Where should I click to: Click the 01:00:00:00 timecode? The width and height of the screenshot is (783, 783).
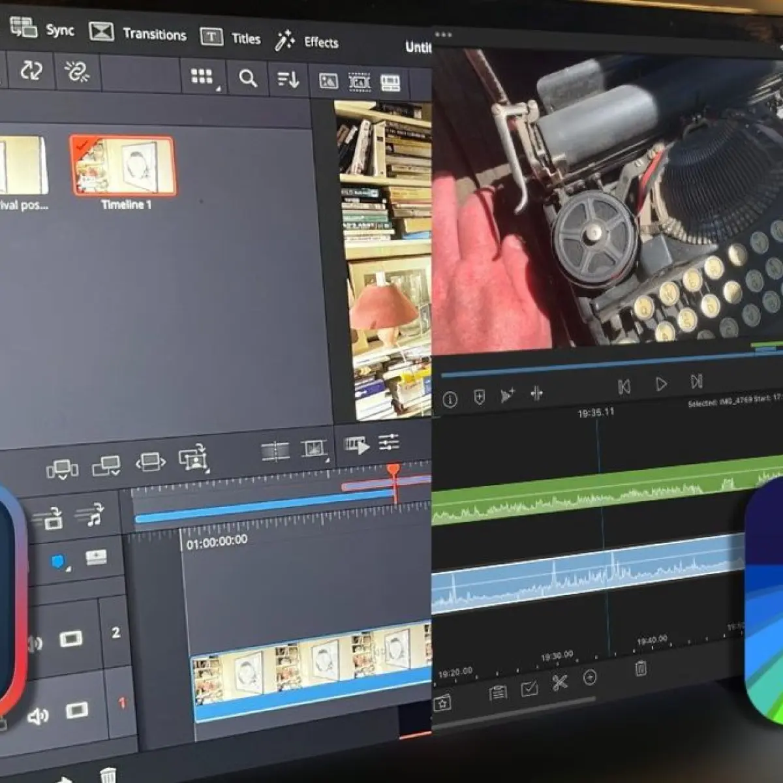217,542
